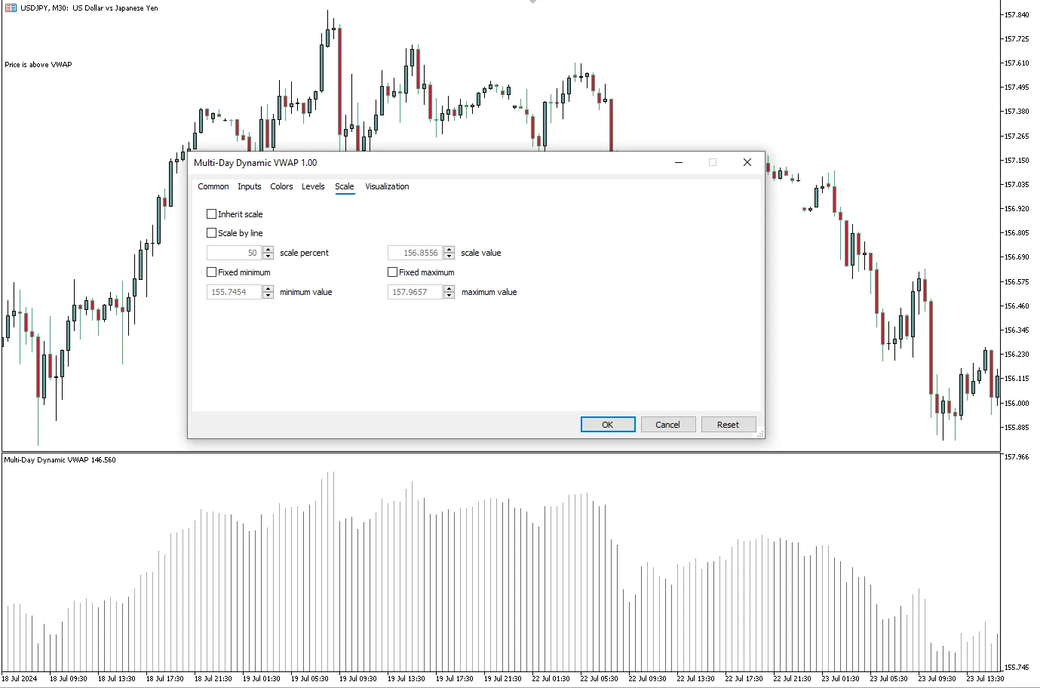Viewport: 1040px width, 688px height.
Task: Click the dialog title "Multi-Day Dynamic VWAP 1.00"
Action: 256,163
